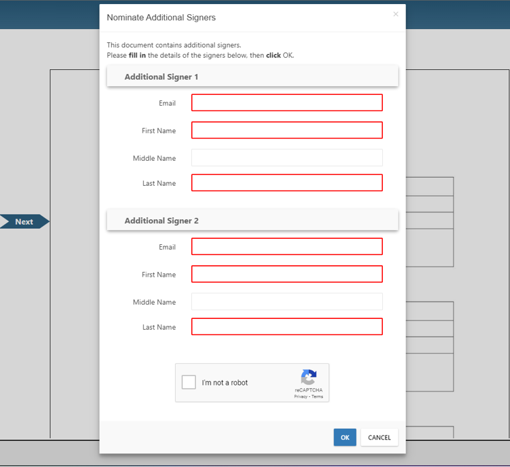Close the Nominate Additional Signers dialog
The width and height of the screenshot is (510, 467).
tap(396, 14)
